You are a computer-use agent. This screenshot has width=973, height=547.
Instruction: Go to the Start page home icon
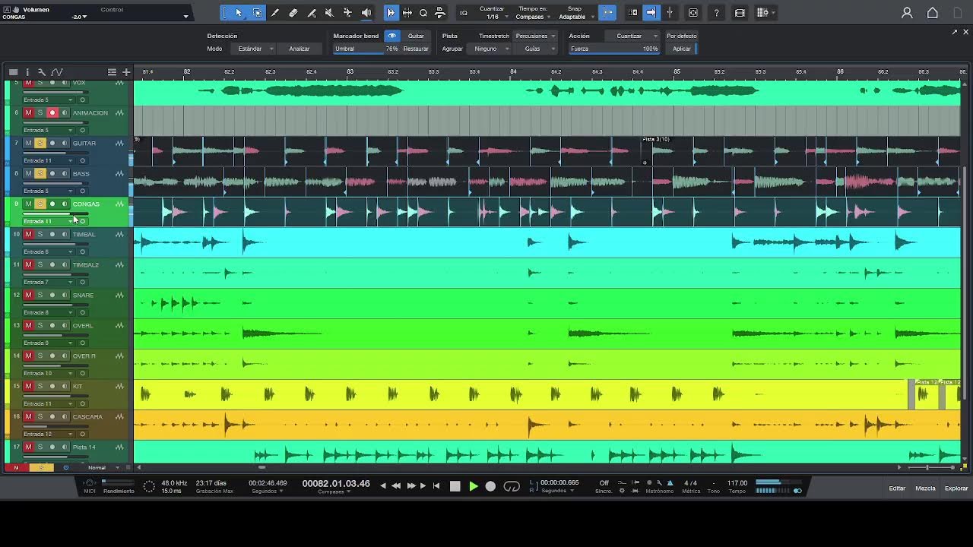pyautogui.click(x=933, y=13)
